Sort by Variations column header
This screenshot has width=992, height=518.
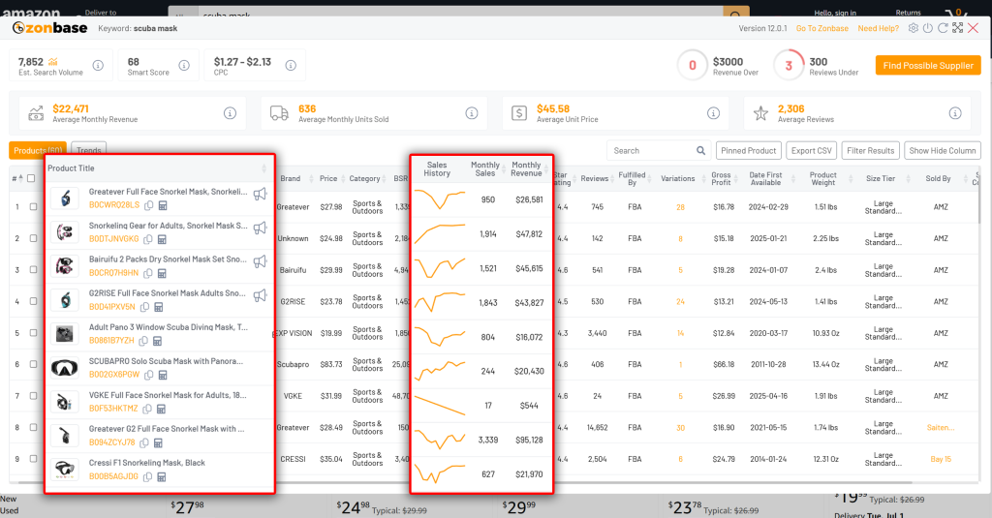(x=677, y=178)
